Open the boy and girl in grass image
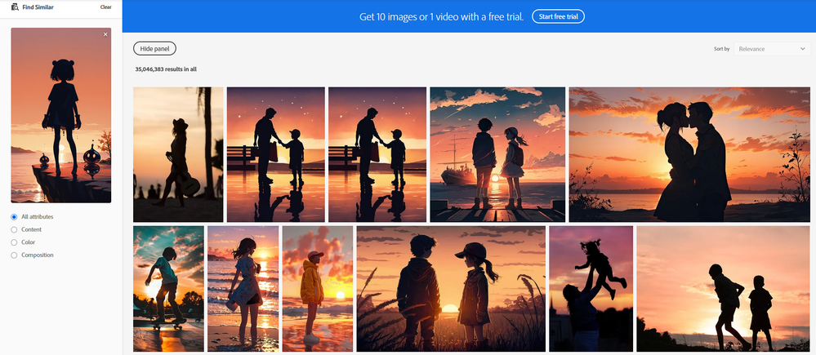The image size is (816, 355). [450, 289]
